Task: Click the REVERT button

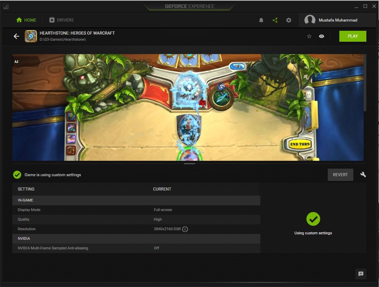Action: tap(340, 174)
